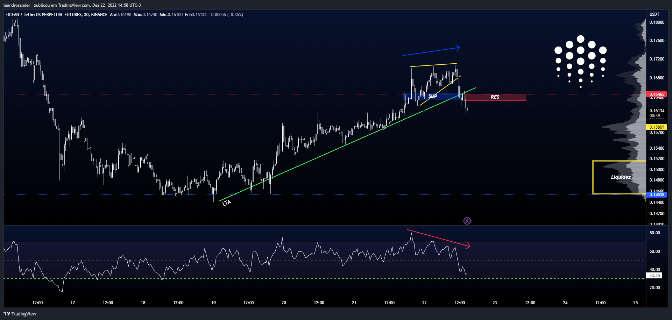Image resolution: width=672 pixels, height=320 pixels.
Task: Click the RSI 40.00 scale label
Action: click(x=655, y=270)
